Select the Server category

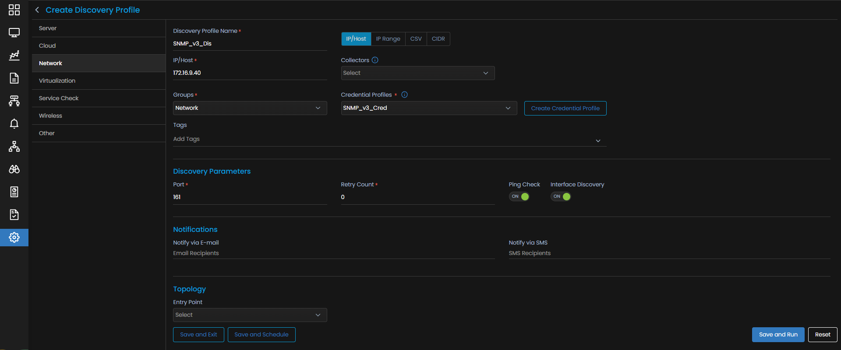coord(99,28)
